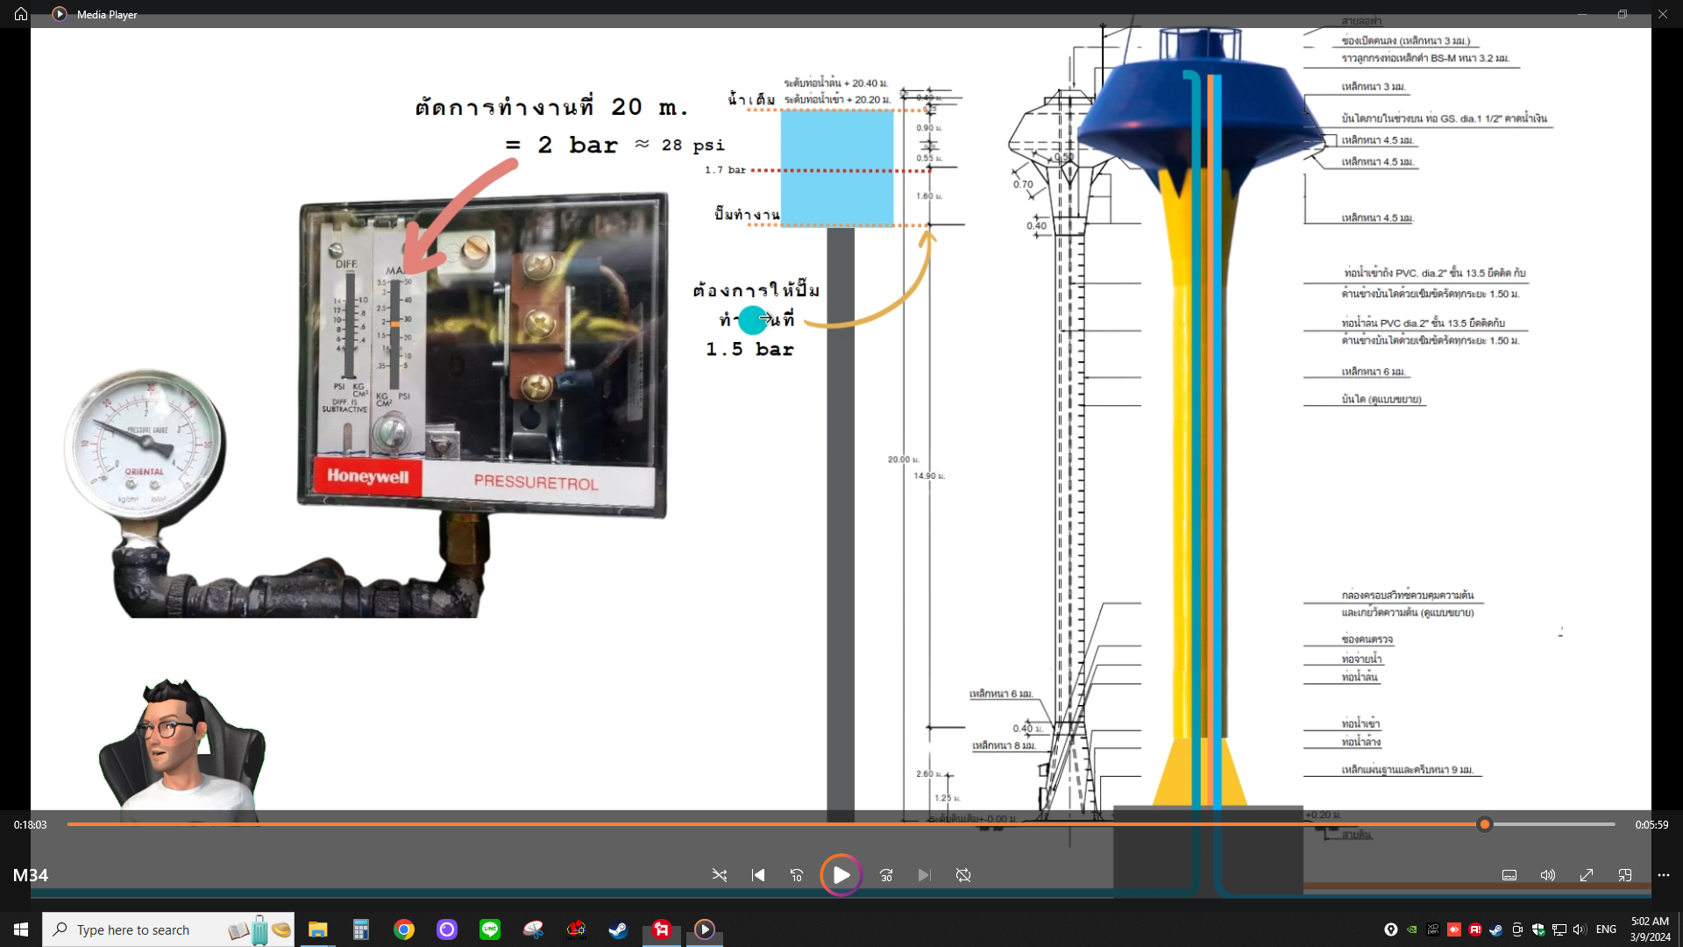
Task: Enter full screen mode
Action: click(x=1587, y=875)
